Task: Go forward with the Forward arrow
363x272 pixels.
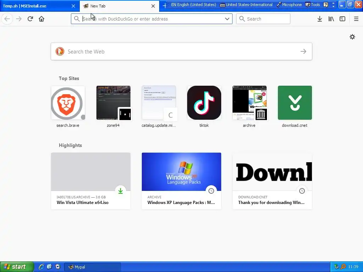Action: 19,19
